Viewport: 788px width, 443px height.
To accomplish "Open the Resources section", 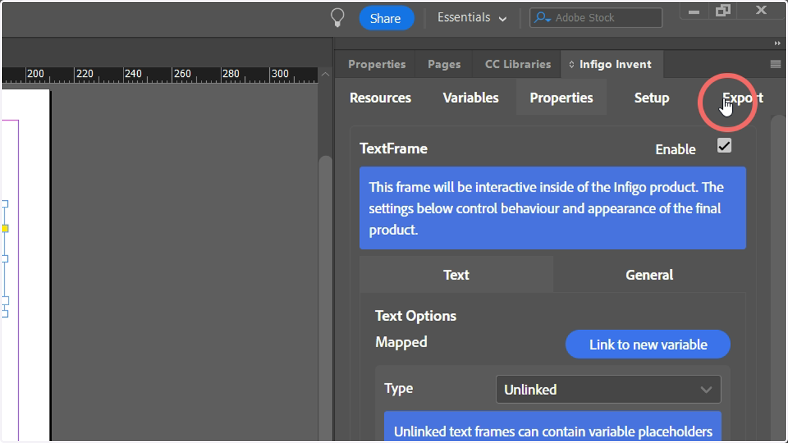I will [380, 98].
